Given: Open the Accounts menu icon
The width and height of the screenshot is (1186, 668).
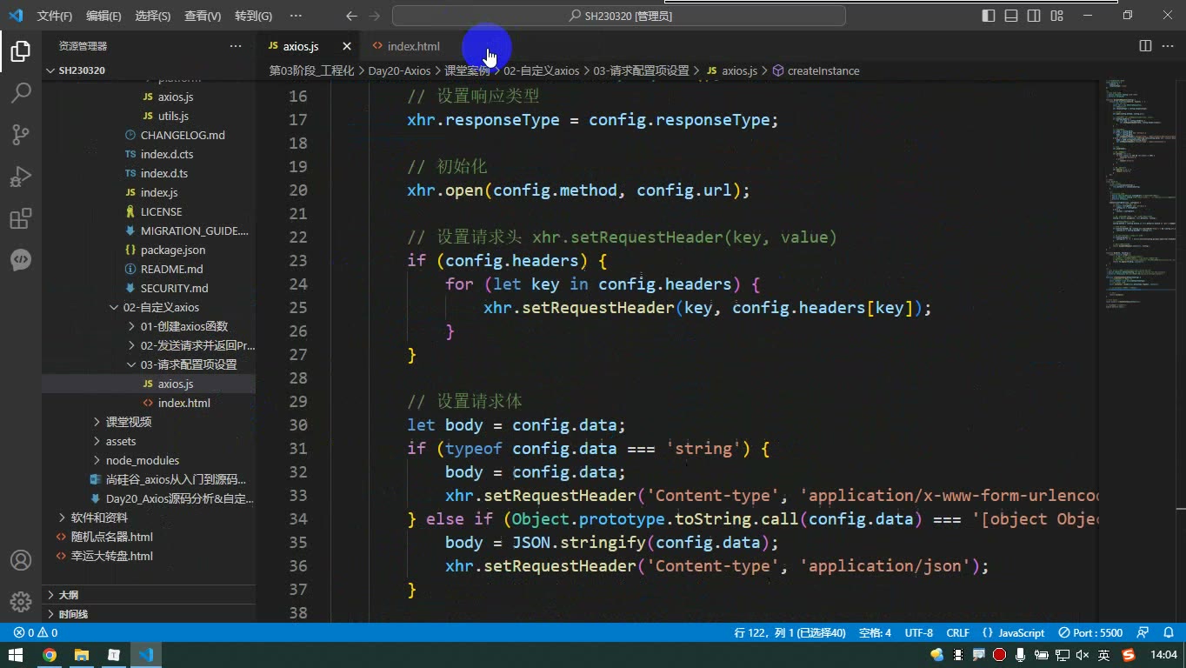Looking at the screenshot, I should pyautogui.click(x=21, y=560).
